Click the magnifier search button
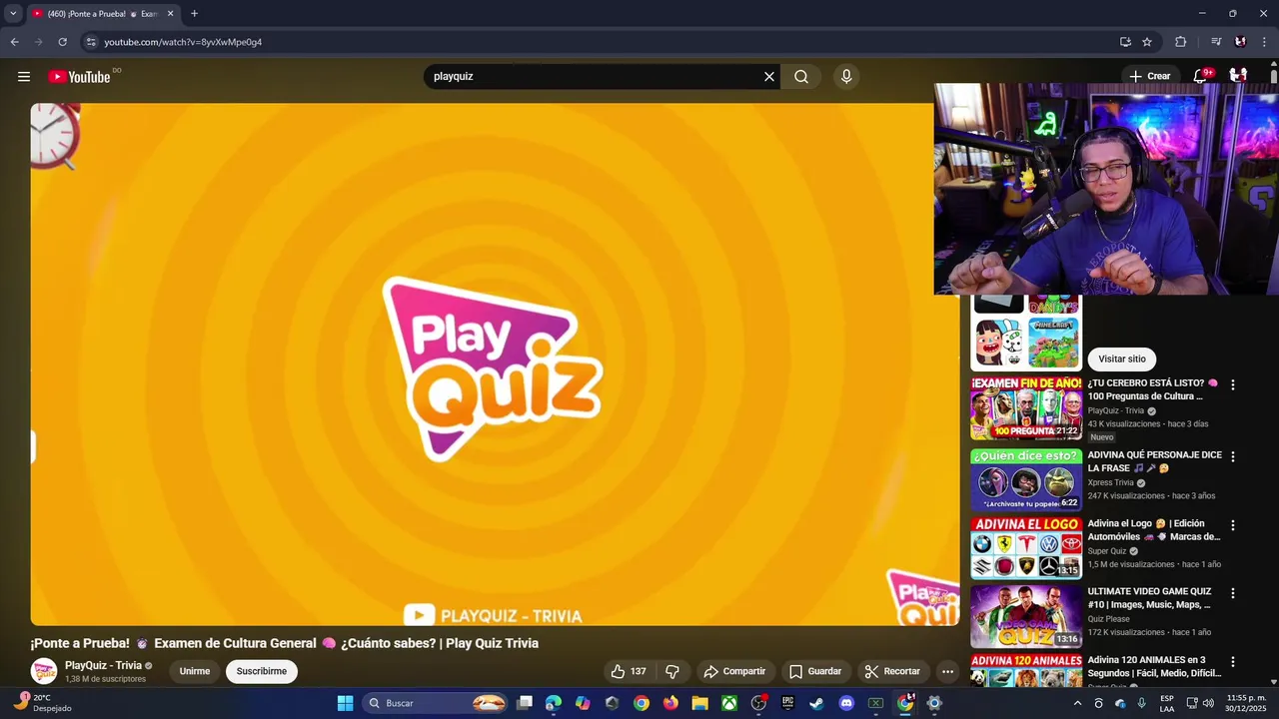This screenshot has width=1279, height=719. point(801,77)
